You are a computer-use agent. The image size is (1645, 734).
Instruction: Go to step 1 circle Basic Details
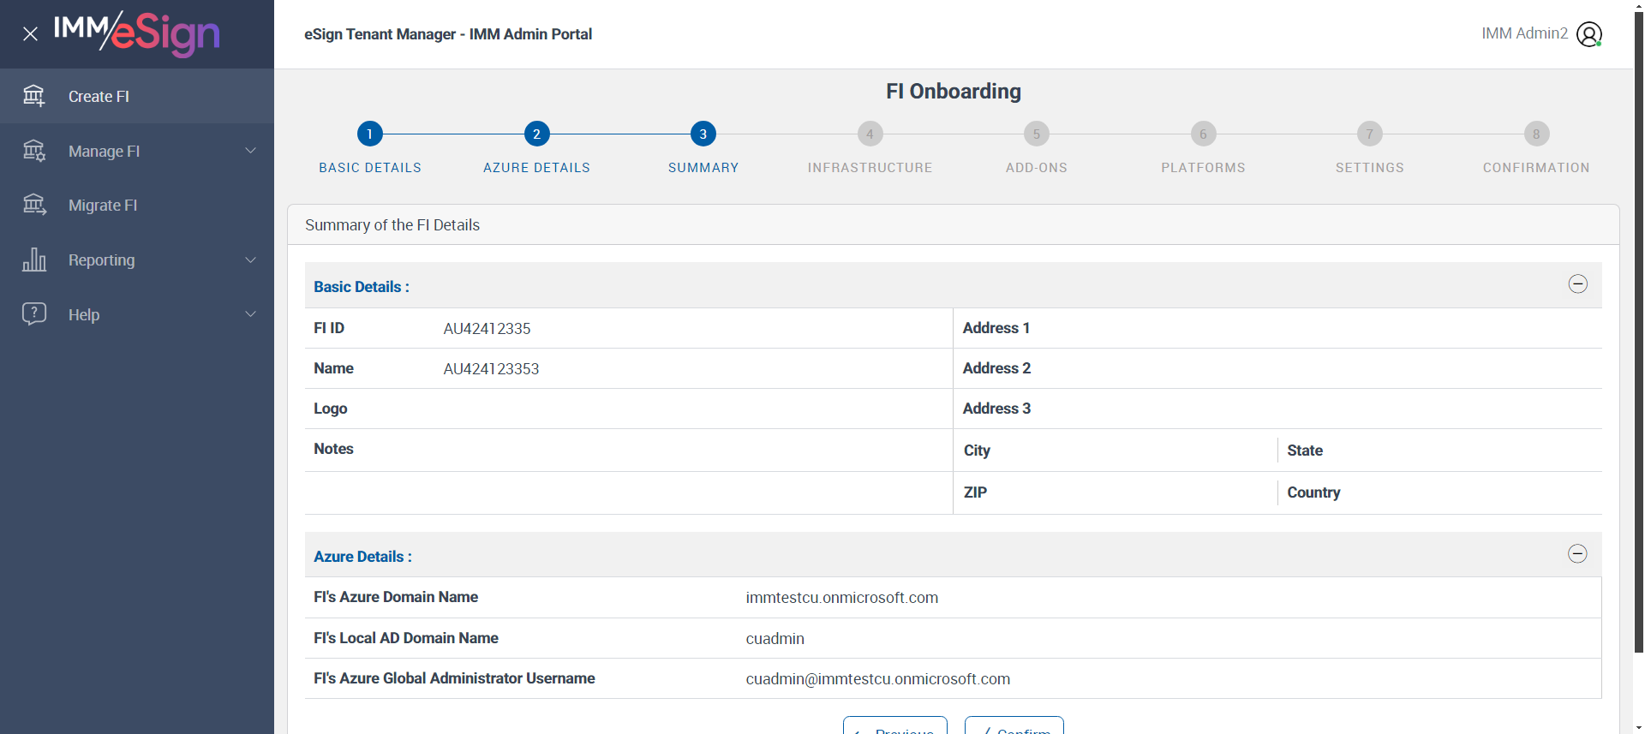pyautogui.click(x=370, y=134)
